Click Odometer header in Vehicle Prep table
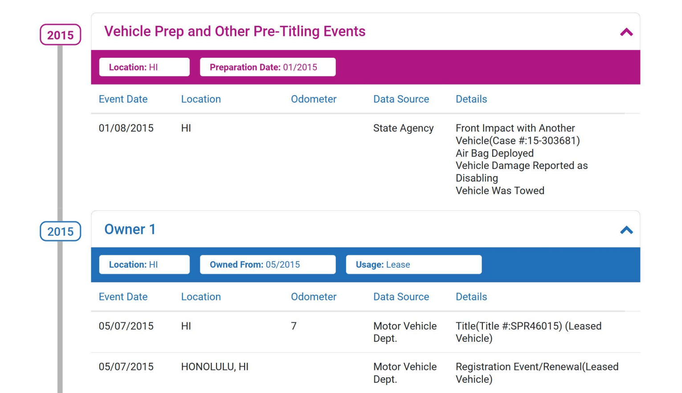The image size is (682, 393). [313, 99]
